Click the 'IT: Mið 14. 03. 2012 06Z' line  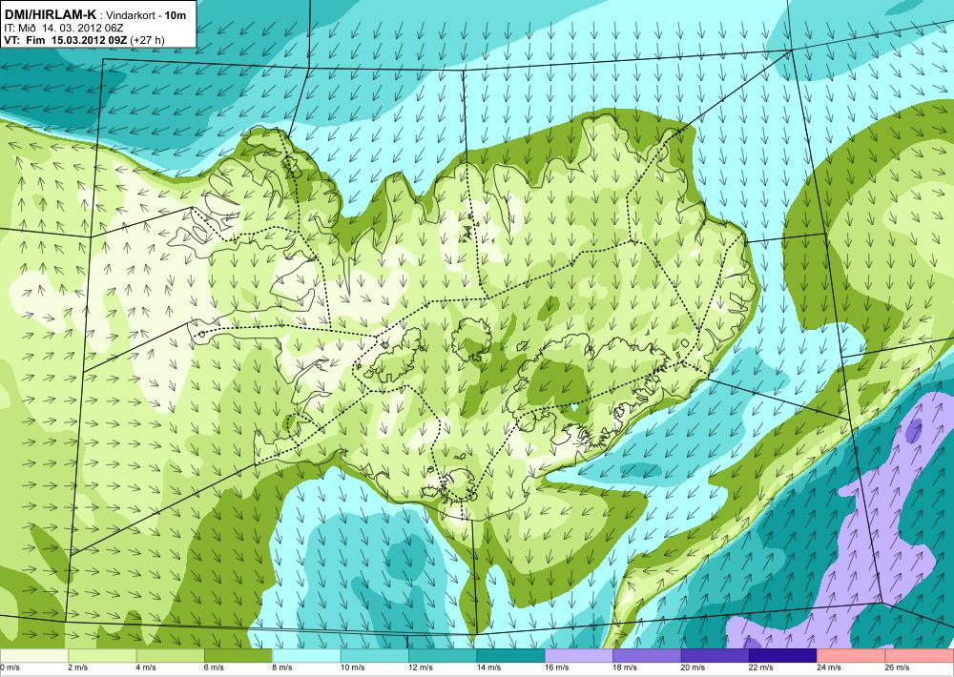(x=64, y=28)
